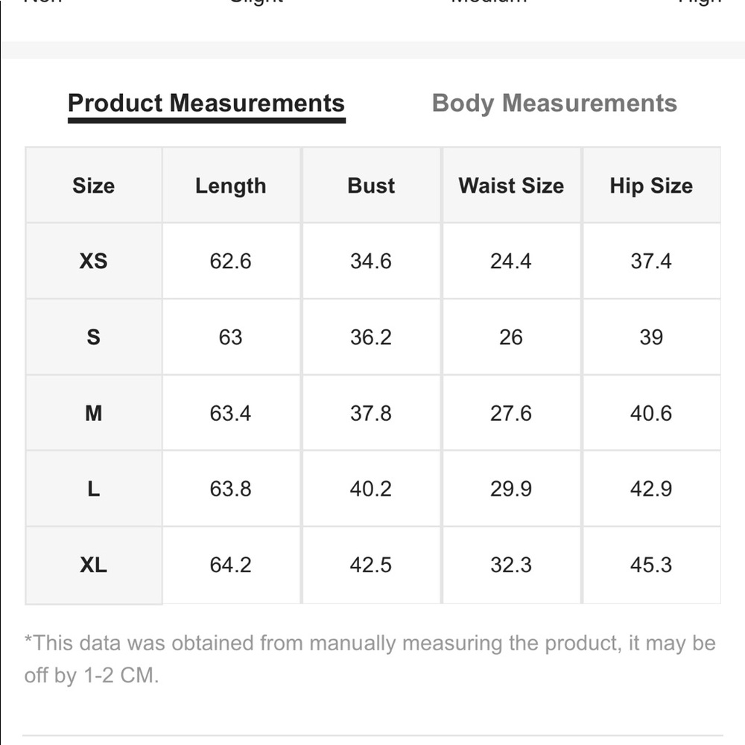
Task: Click the Hip Size column header
Action: [x=651, y=186]
